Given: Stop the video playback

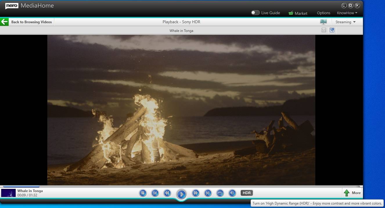Looking at the screenshot, I should click(143, 193).
